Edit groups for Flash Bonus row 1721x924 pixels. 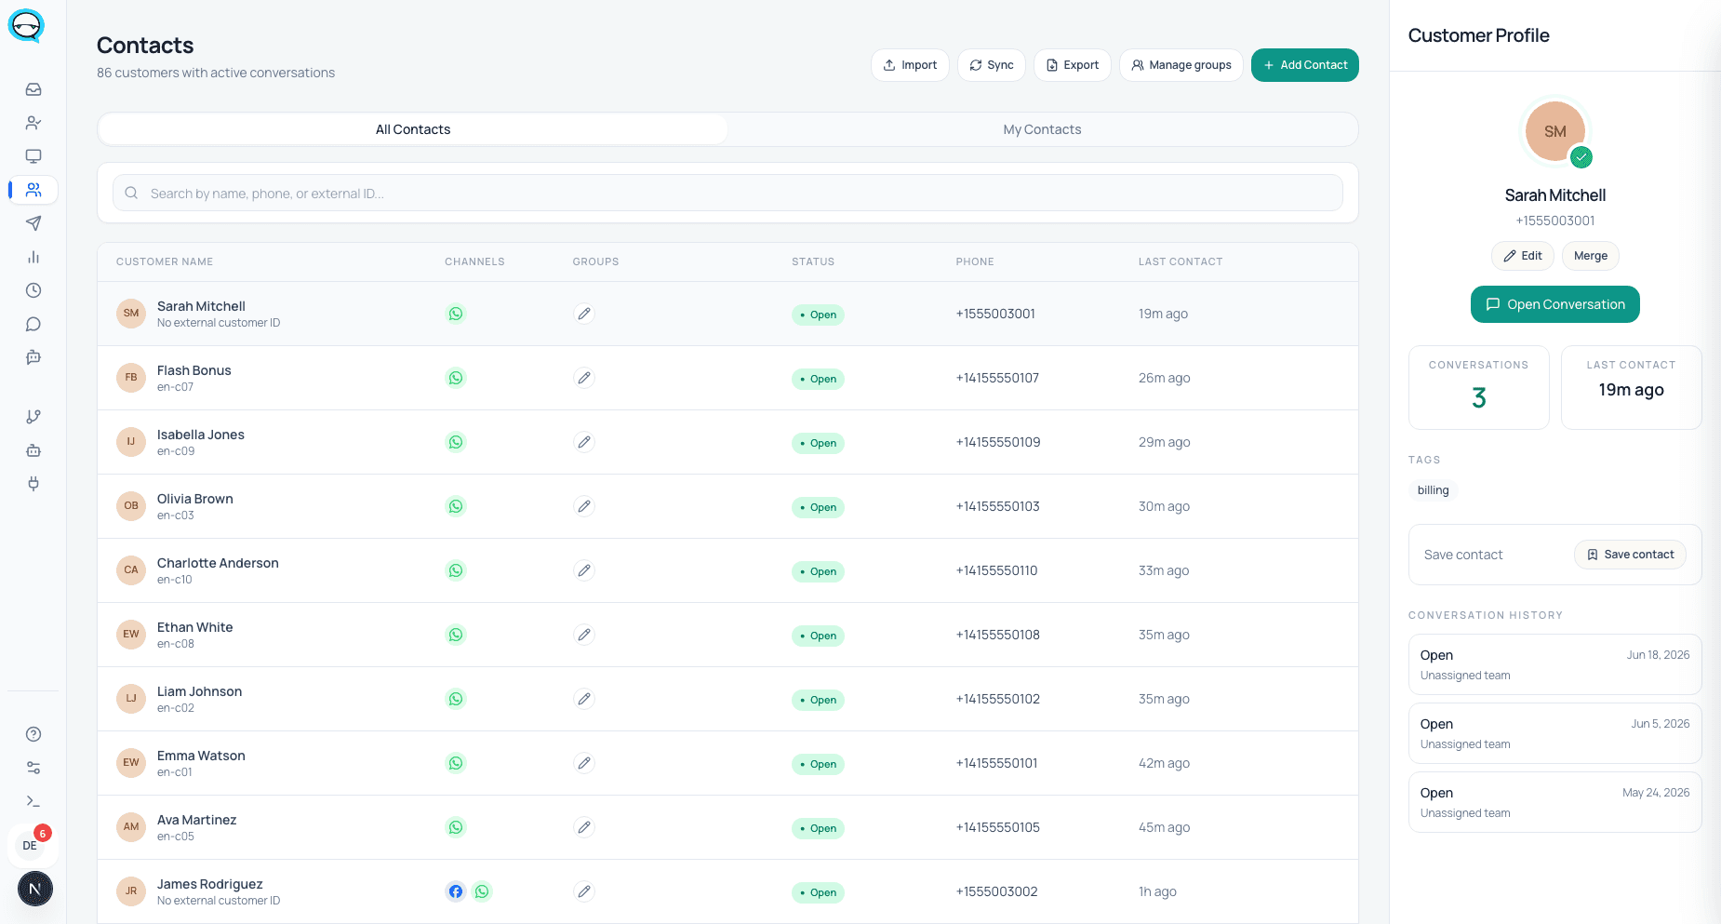click(x=584, y=378)
